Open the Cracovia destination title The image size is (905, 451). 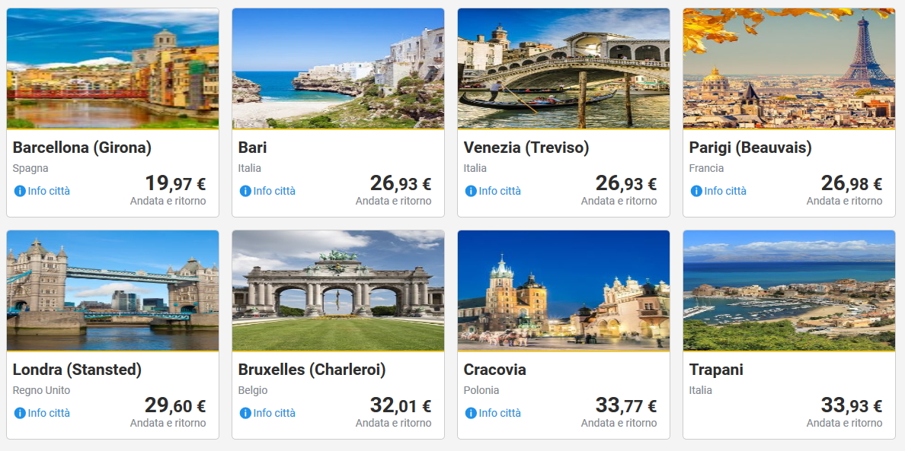point(495,370)
